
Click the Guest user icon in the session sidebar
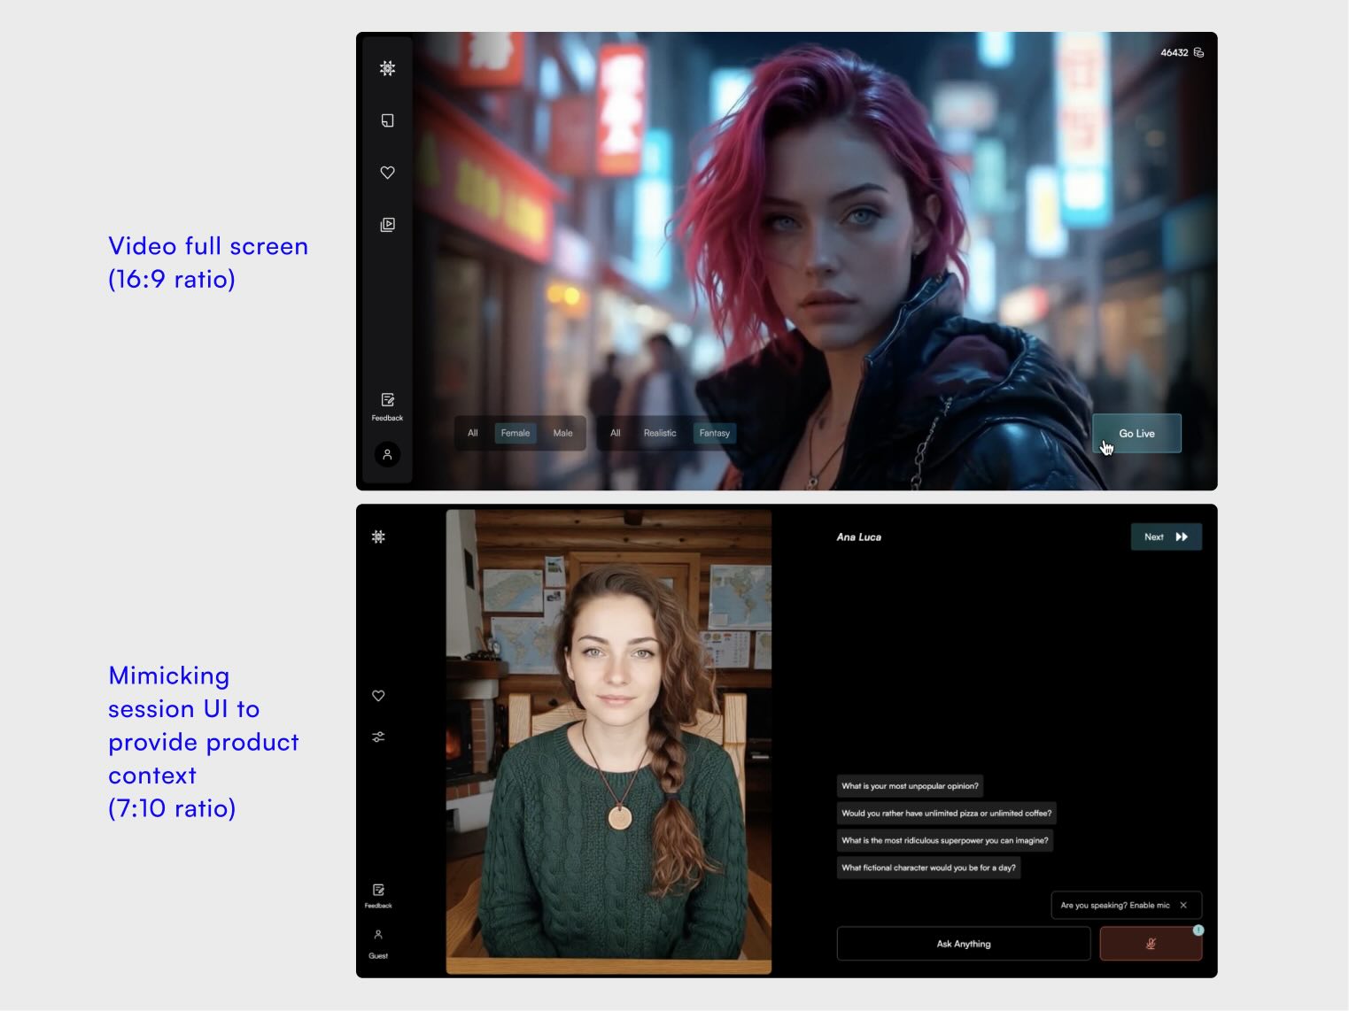378,935
